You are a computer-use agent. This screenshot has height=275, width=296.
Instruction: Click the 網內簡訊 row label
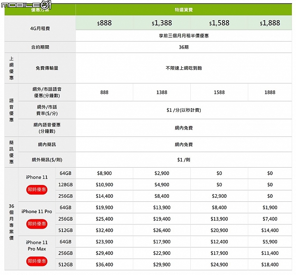(x=47, y=145)
